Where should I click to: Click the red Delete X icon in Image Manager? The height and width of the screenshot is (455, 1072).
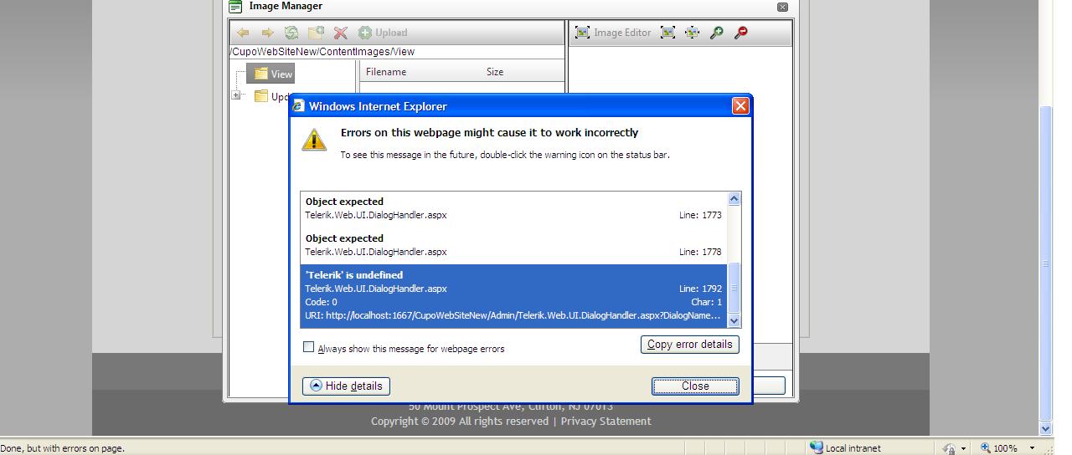pos(340,33)
